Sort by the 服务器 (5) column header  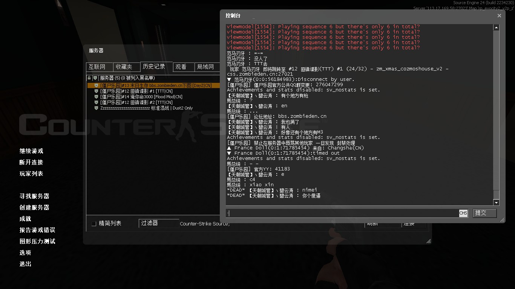(159, 78)
